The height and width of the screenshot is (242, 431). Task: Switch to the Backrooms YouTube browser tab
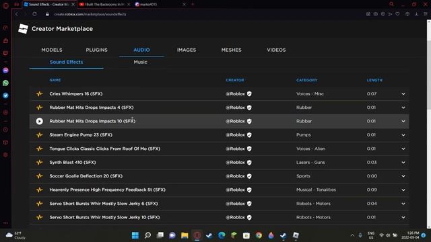tap(104, 5)
